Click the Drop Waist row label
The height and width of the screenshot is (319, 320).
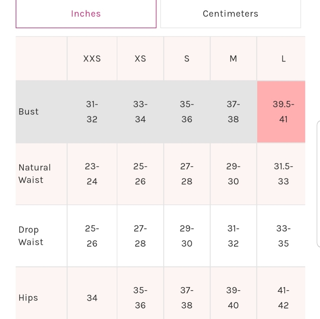[31, 236]
